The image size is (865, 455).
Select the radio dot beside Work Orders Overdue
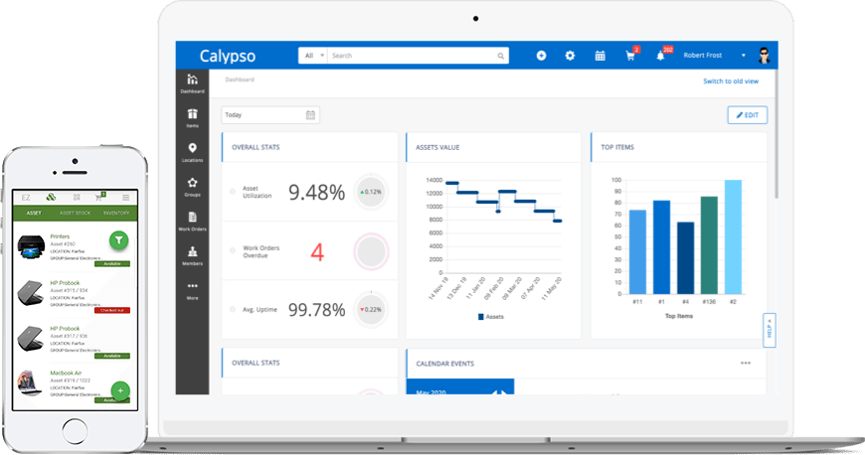click(233, 251)
